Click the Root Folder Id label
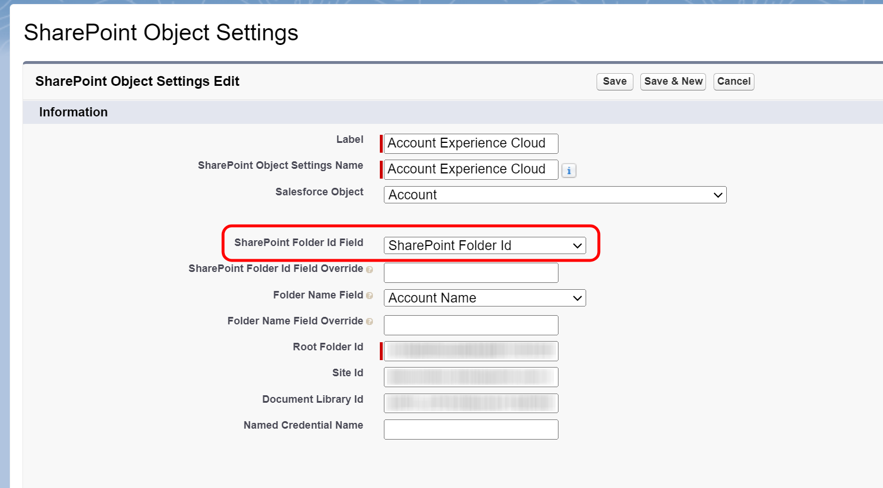The height and width of the screenshot is (488, 883). tap(328, 347)
